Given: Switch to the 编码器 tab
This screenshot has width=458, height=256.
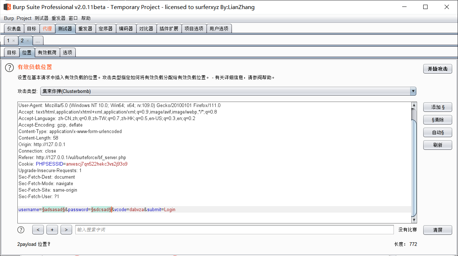Looking at the screenshot, I should point(126,29).
